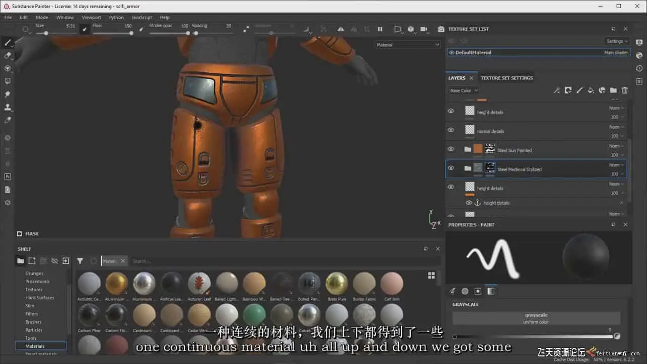Select the Clone stamp tool
The image size is (647, 364).
[8, 107]
